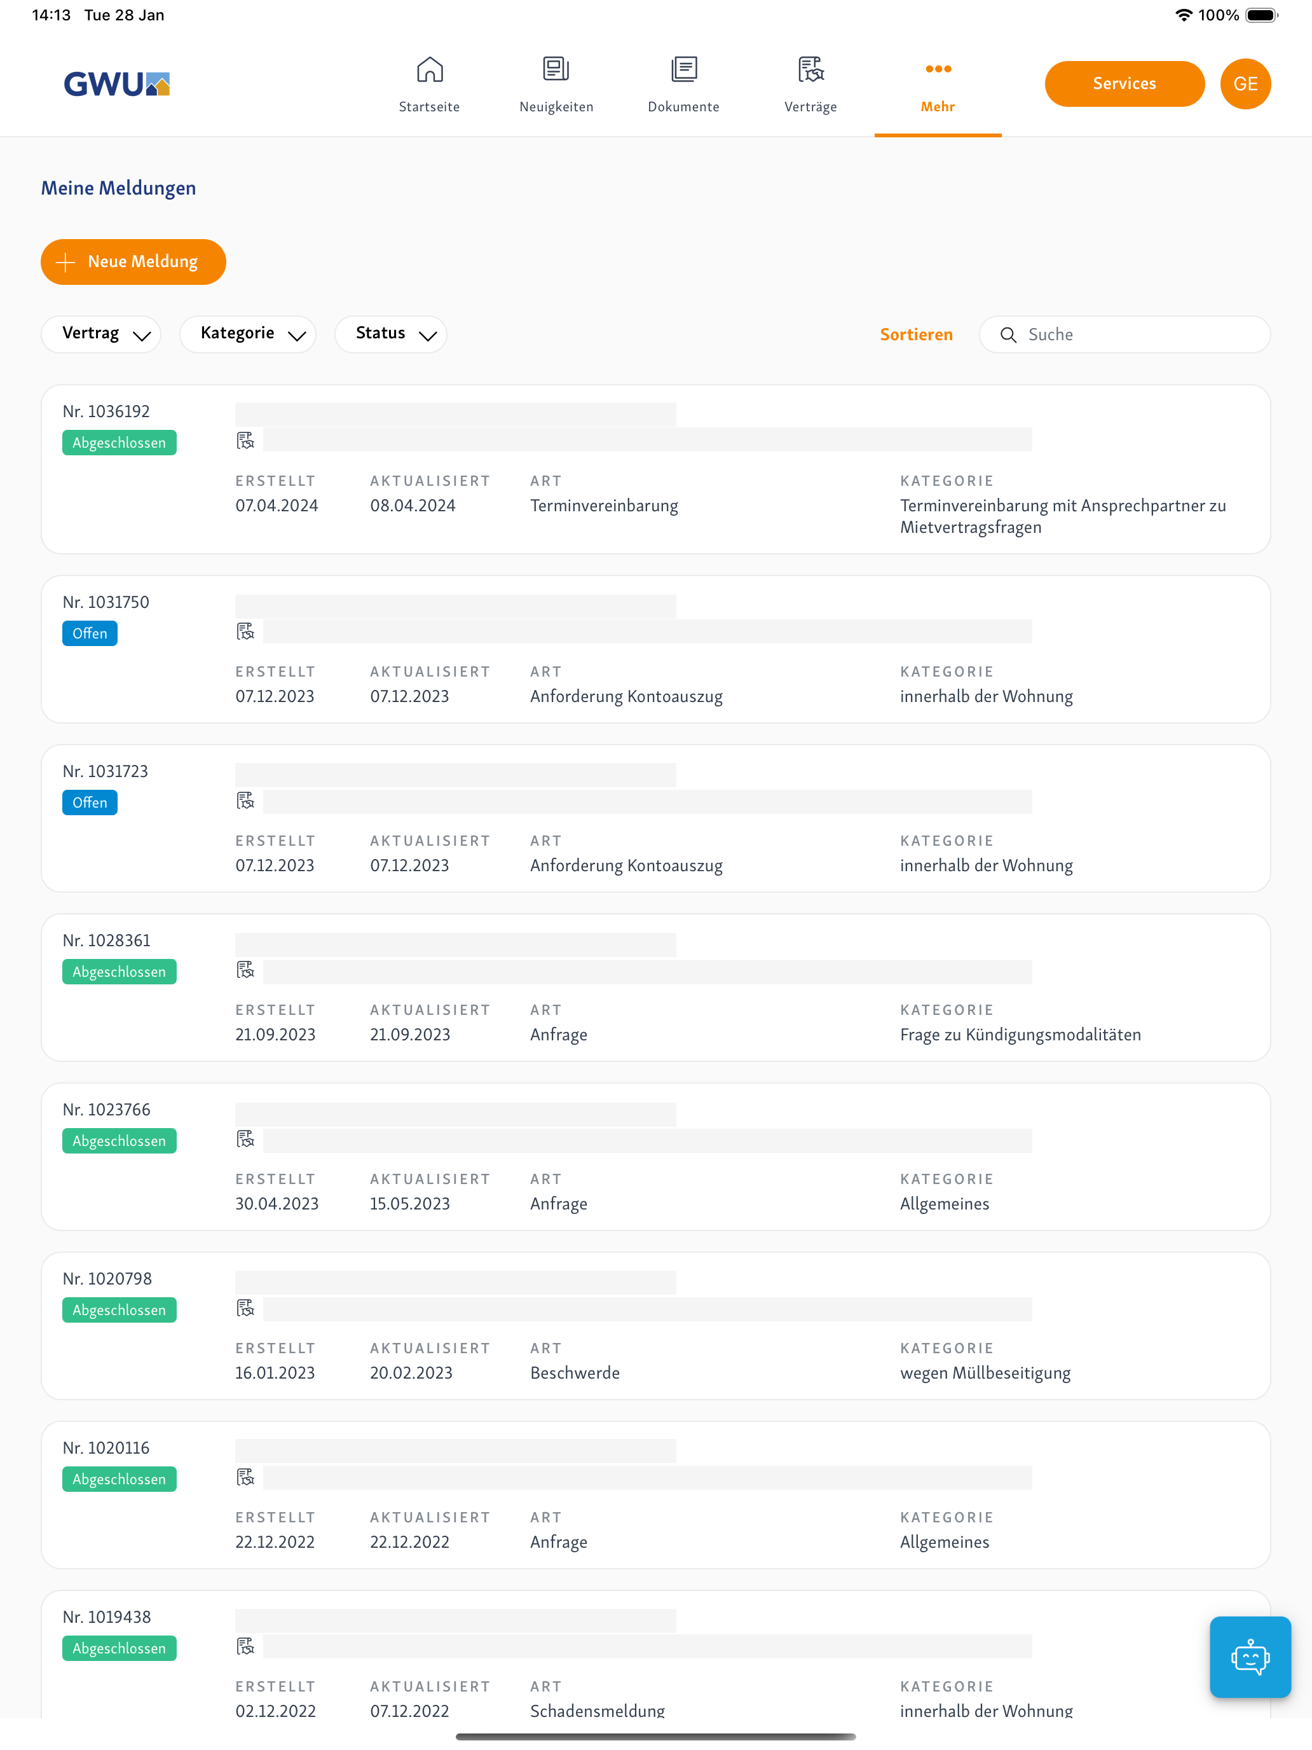1312x1750 pixels.
Task: Open the GE user avatar
Action: [1245, 84]
